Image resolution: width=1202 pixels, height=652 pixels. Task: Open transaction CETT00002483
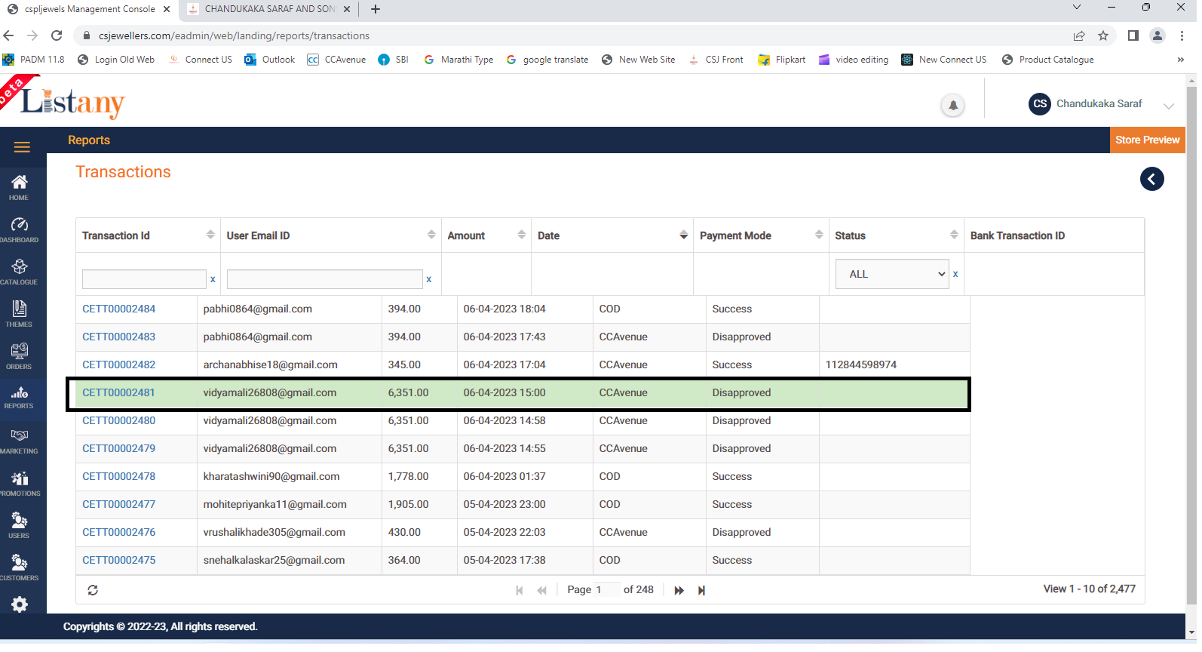(x=118, y=337)
